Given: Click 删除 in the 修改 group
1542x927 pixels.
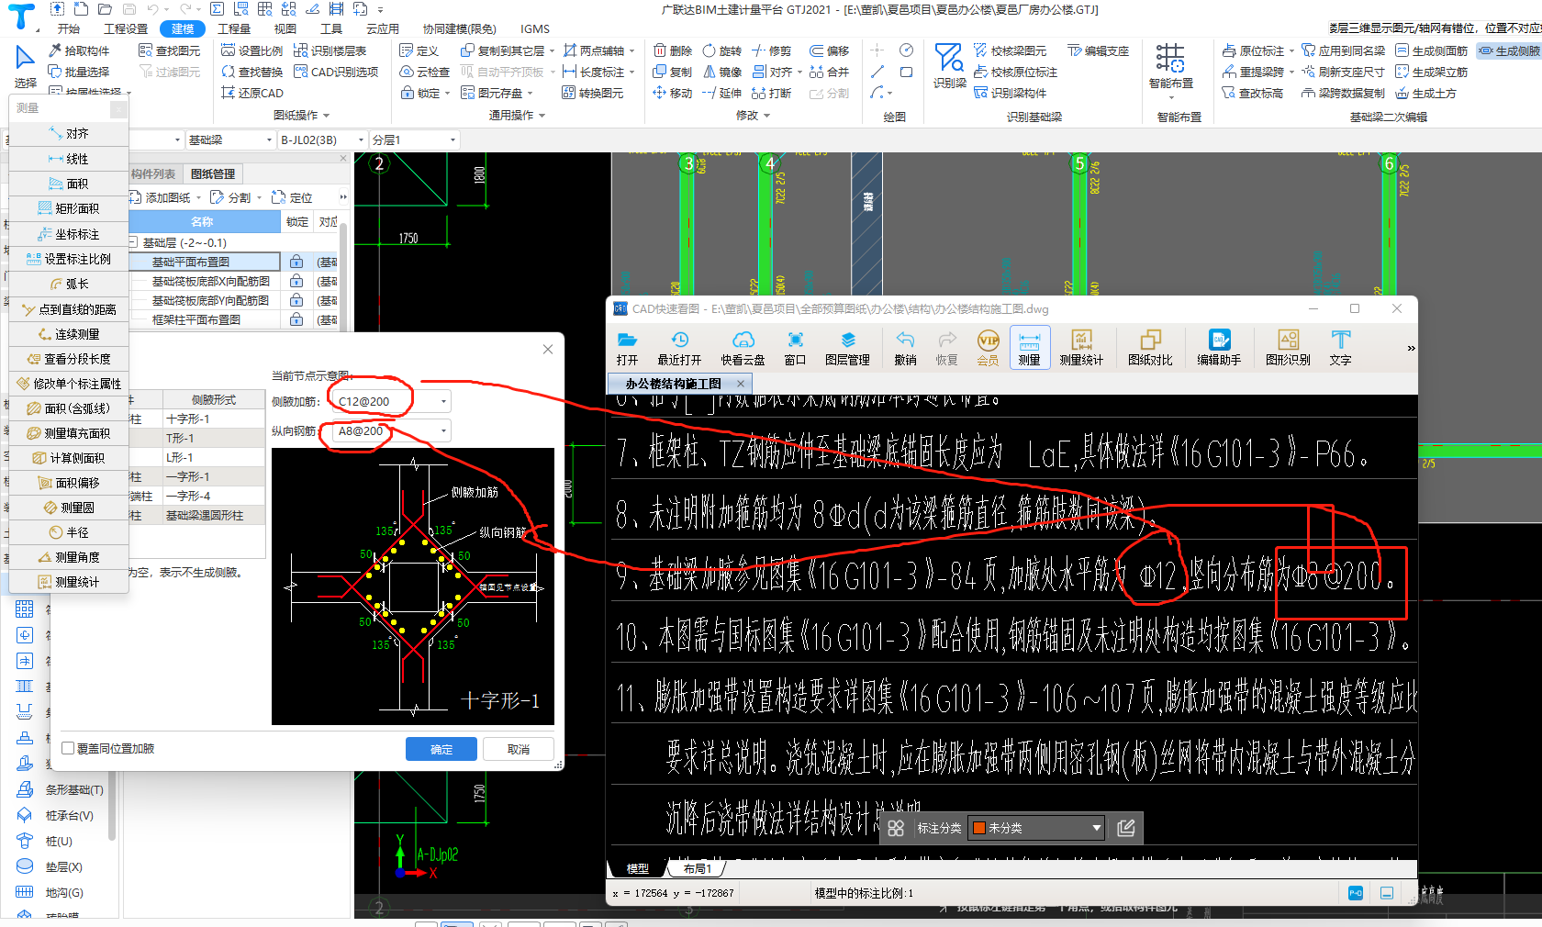Looking at the screenshot, I should 672,50.
